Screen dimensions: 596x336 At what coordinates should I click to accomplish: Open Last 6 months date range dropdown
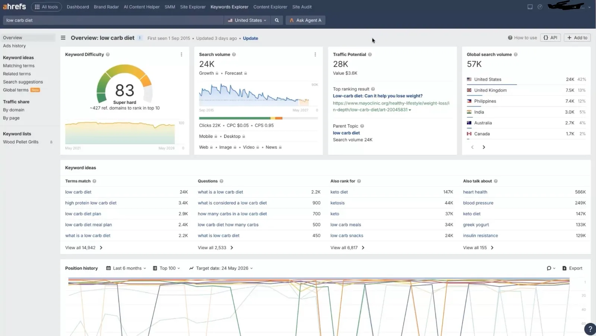coord(126,268)
